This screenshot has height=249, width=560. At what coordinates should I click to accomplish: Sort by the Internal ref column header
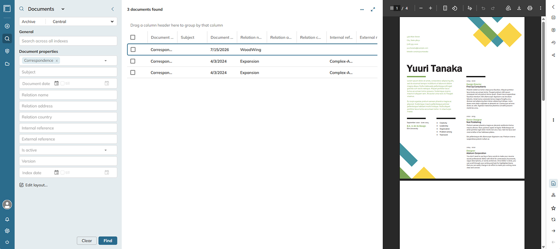[341, 37]
